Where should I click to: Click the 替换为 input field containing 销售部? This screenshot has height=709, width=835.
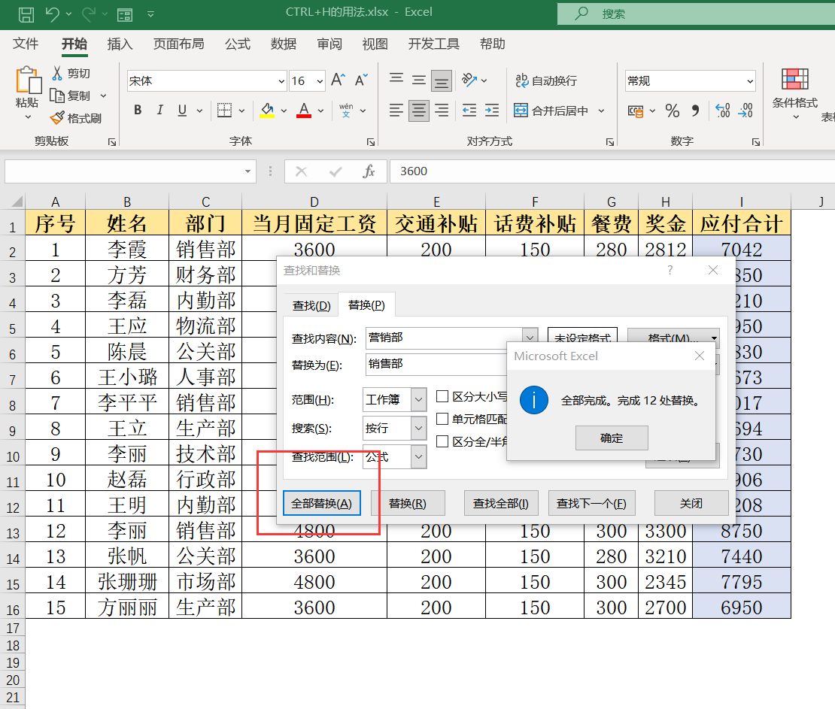click(x=436, y=364)
